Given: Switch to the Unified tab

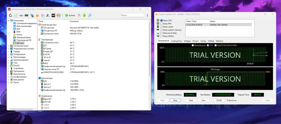Looking at the screenshot, I should tap(211, 41).
